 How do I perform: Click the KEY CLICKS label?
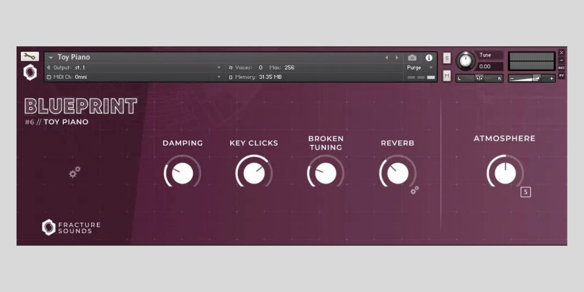pos(254,143)
